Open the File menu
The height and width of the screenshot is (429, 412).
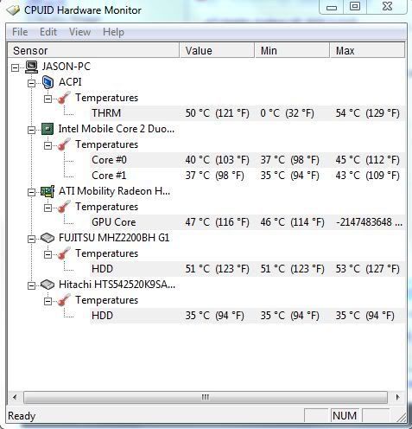pyautogui.click(x=20, y=32)
